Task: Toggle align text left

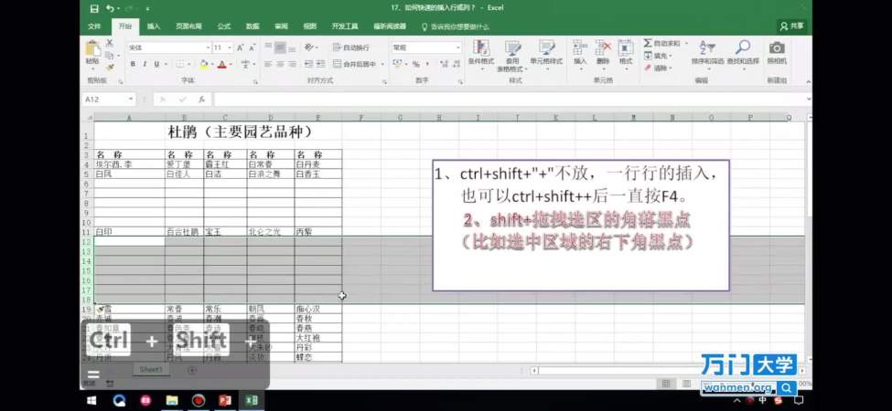Action: 268,64
